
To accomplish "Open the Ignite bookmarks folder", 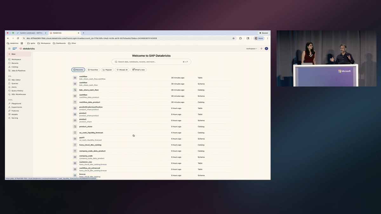I will click(x=31, y=43).
